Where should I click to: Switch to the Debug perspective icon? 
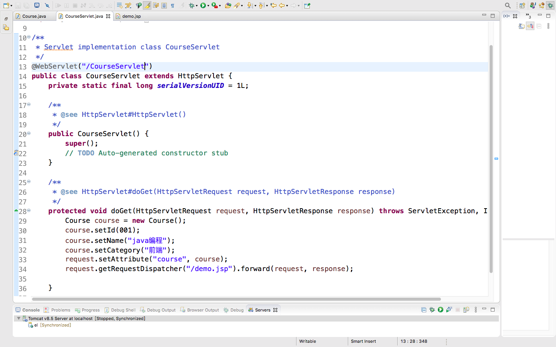click(550, 5)
